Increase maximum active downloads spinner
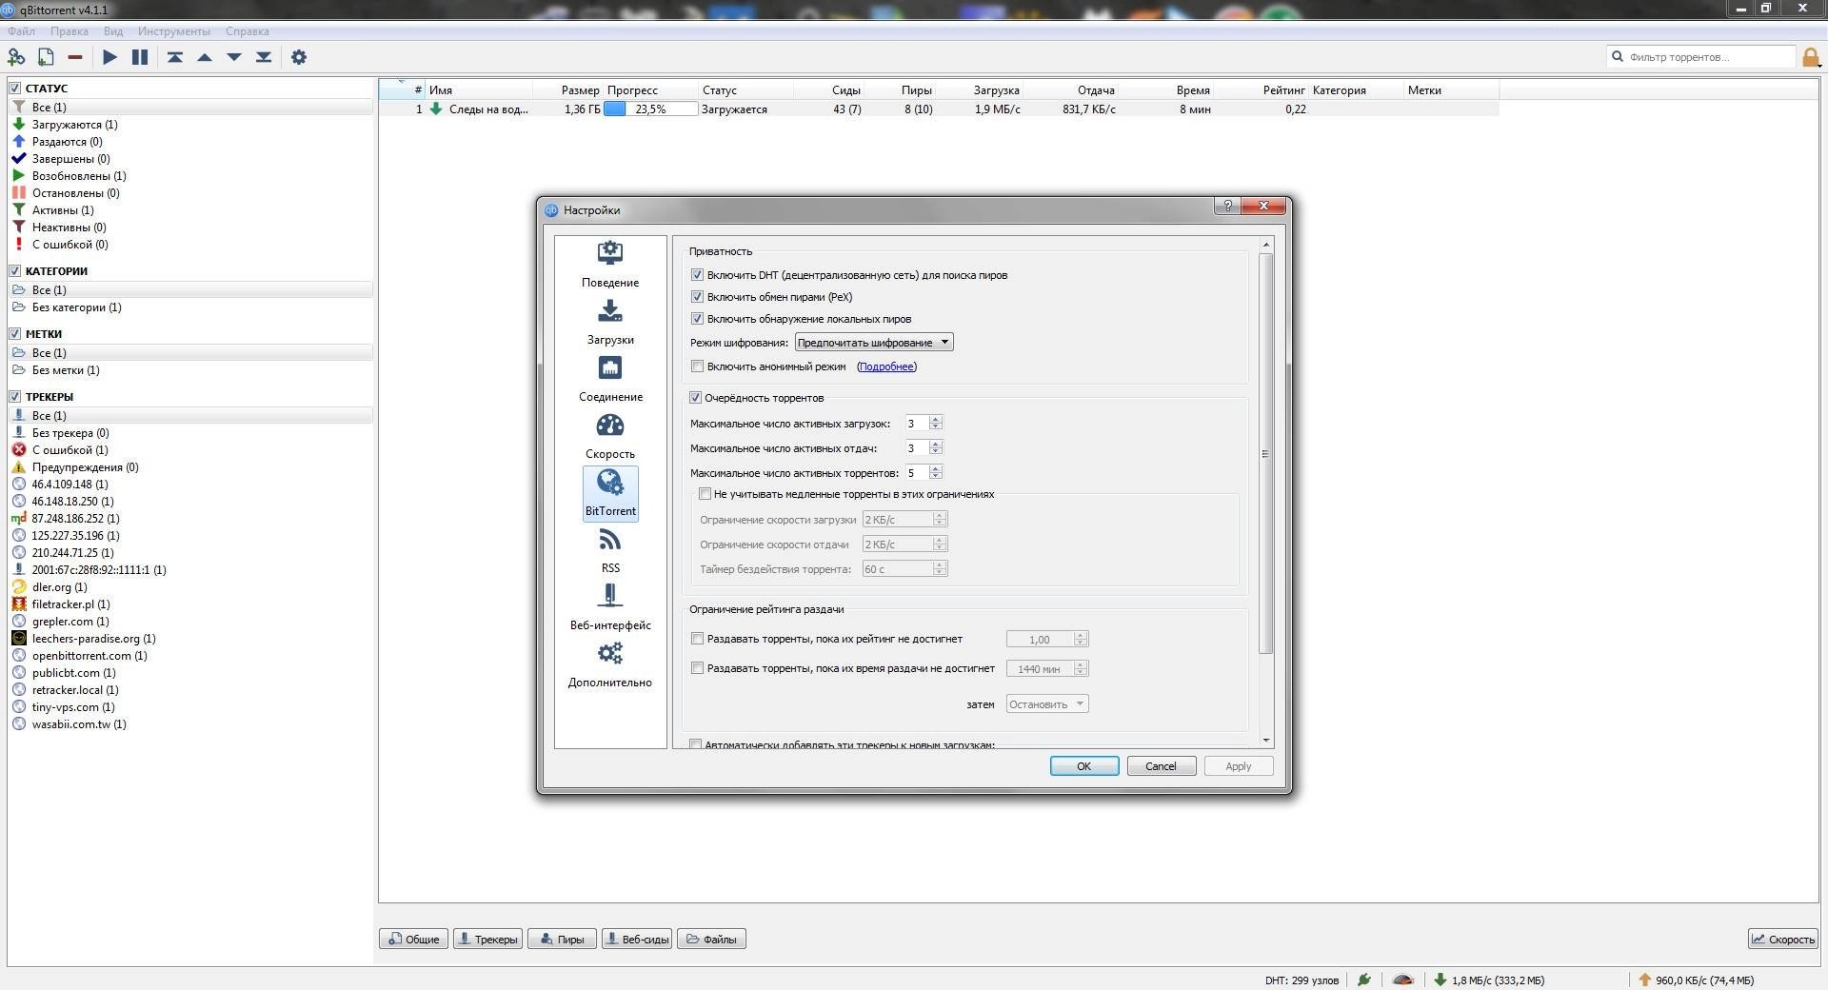 936,419
